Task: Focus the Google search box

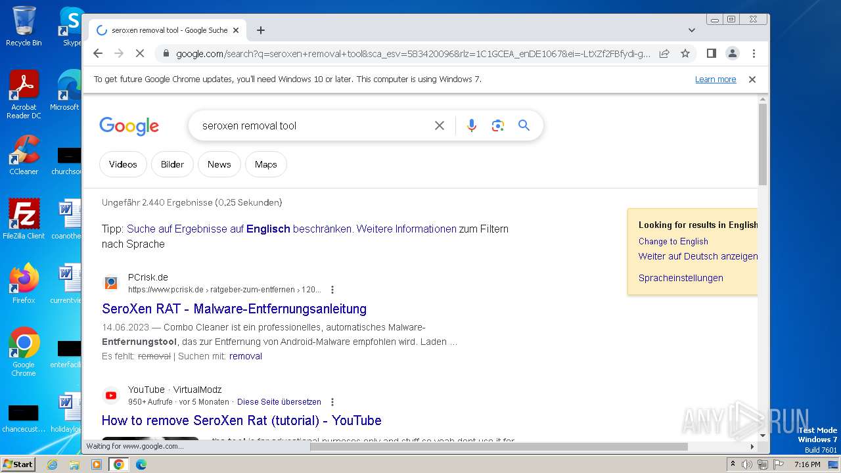Action: click(315, 125)
